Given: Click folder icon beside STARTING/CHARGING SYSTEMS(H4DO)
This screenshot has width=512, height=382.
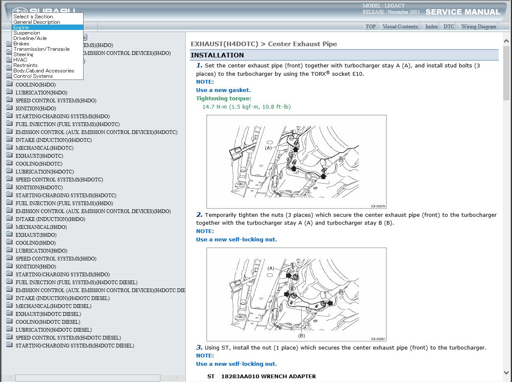Looking at the screenshot, I should [9, 116].
